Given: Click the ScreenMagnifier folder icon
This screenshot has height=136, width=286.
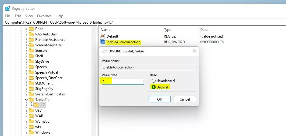Looking at the screenshot, I should click(x=31, y=45).
